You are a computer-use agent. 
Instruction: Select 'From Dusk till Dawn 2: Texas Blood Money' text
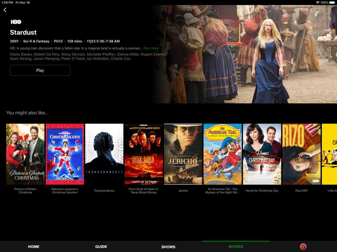click(x=144, y=191)
